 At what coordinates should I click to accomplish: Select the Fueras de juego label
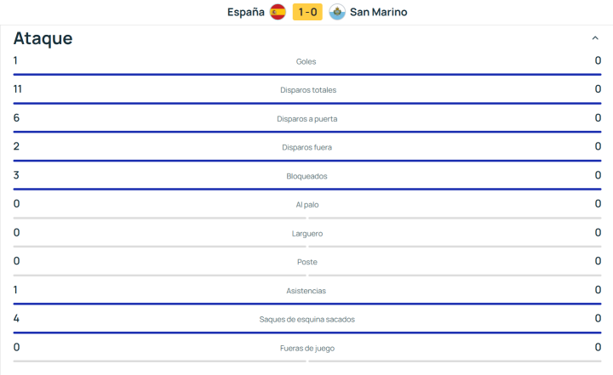tap(306, 348)
